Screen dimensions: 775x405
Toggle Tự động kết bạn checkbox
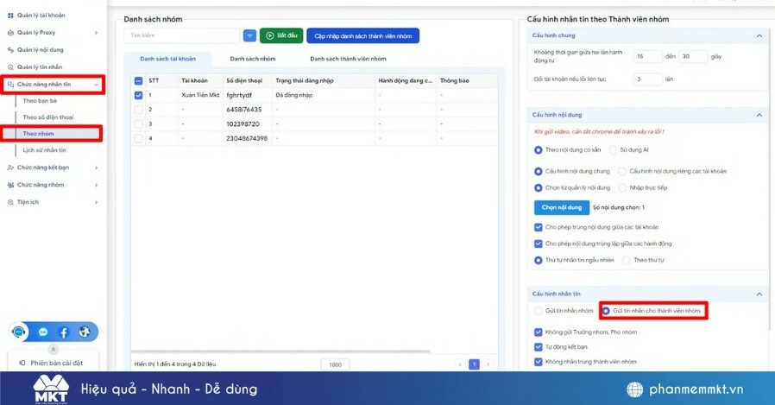point(539,347)
